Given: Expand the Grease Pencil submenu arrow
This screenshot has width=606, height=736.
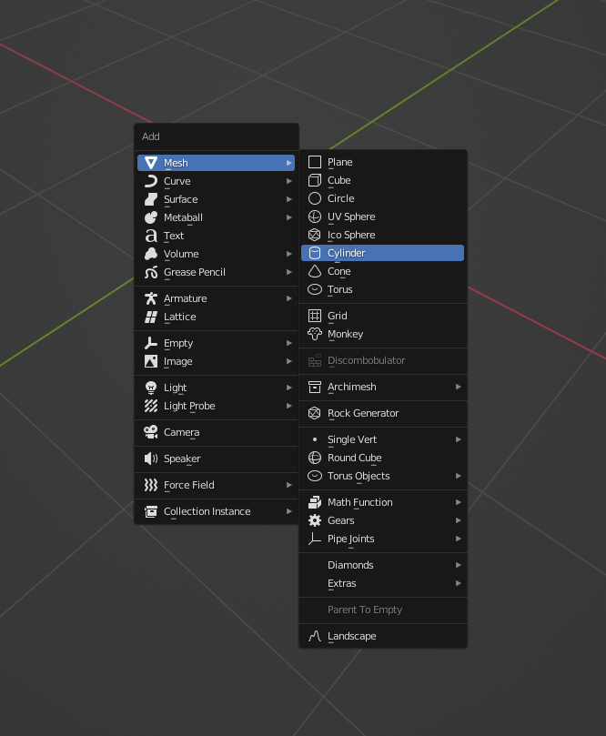Looking at the screenshot, I should tap(289, 272).
